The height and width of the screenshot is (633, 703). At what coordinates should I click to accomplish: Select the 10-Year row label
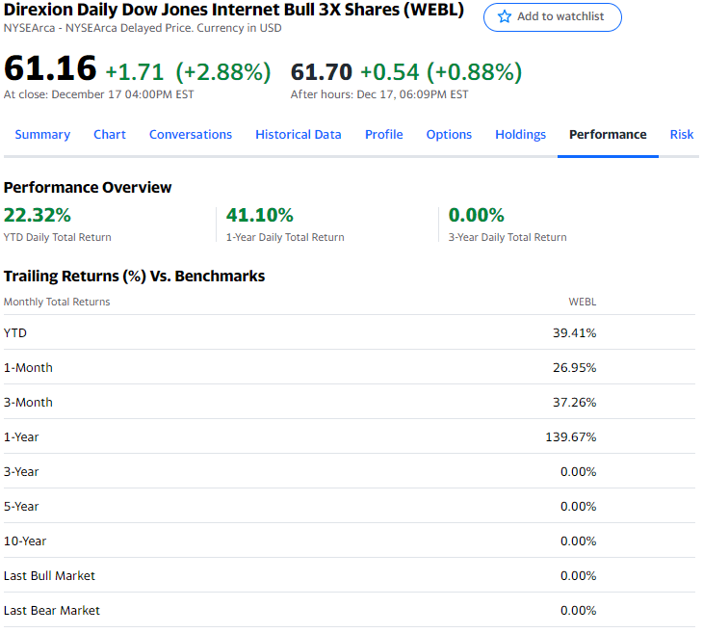[x=25, y=541]
